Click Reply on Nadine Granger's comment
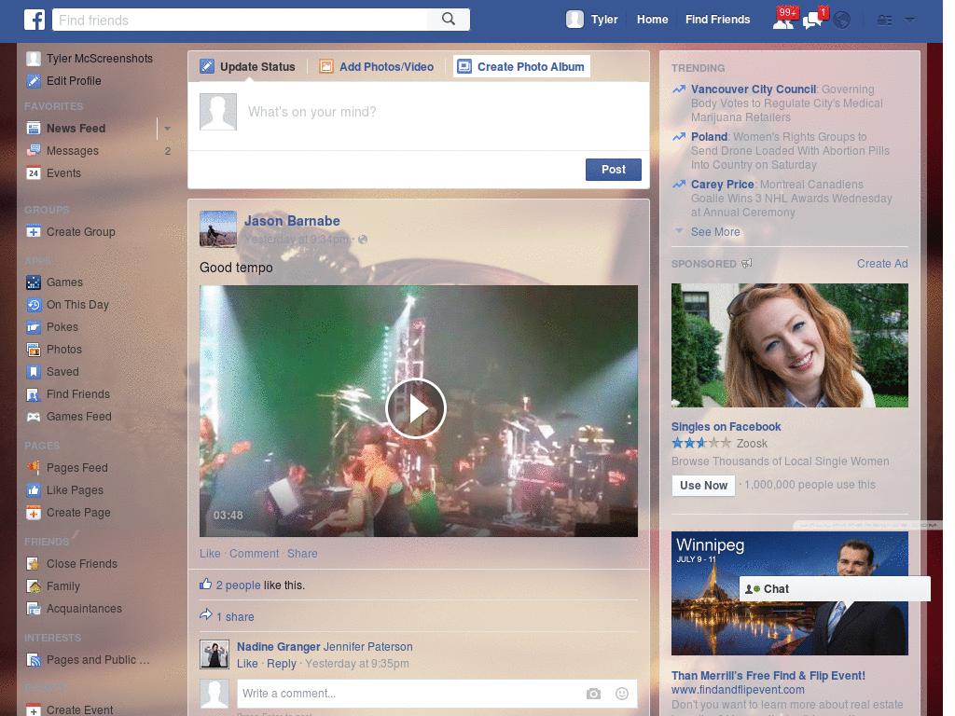 pyautogui.click(x=282, y=664)
